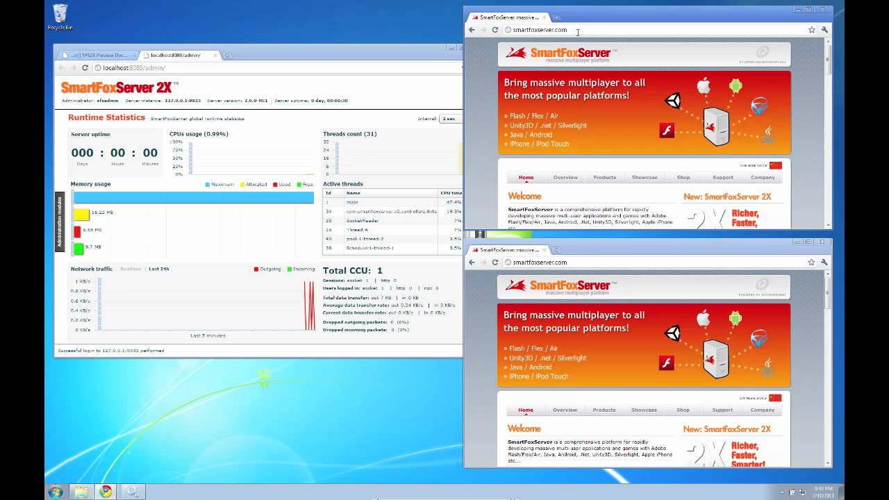
Task: Open wrench menu in upper Chrome window
Action: (x=824, y=30)
